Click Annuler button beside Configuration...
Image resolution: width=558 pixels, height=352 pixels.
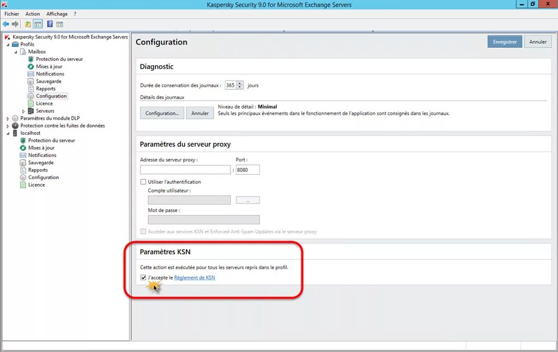coord(200,113)
